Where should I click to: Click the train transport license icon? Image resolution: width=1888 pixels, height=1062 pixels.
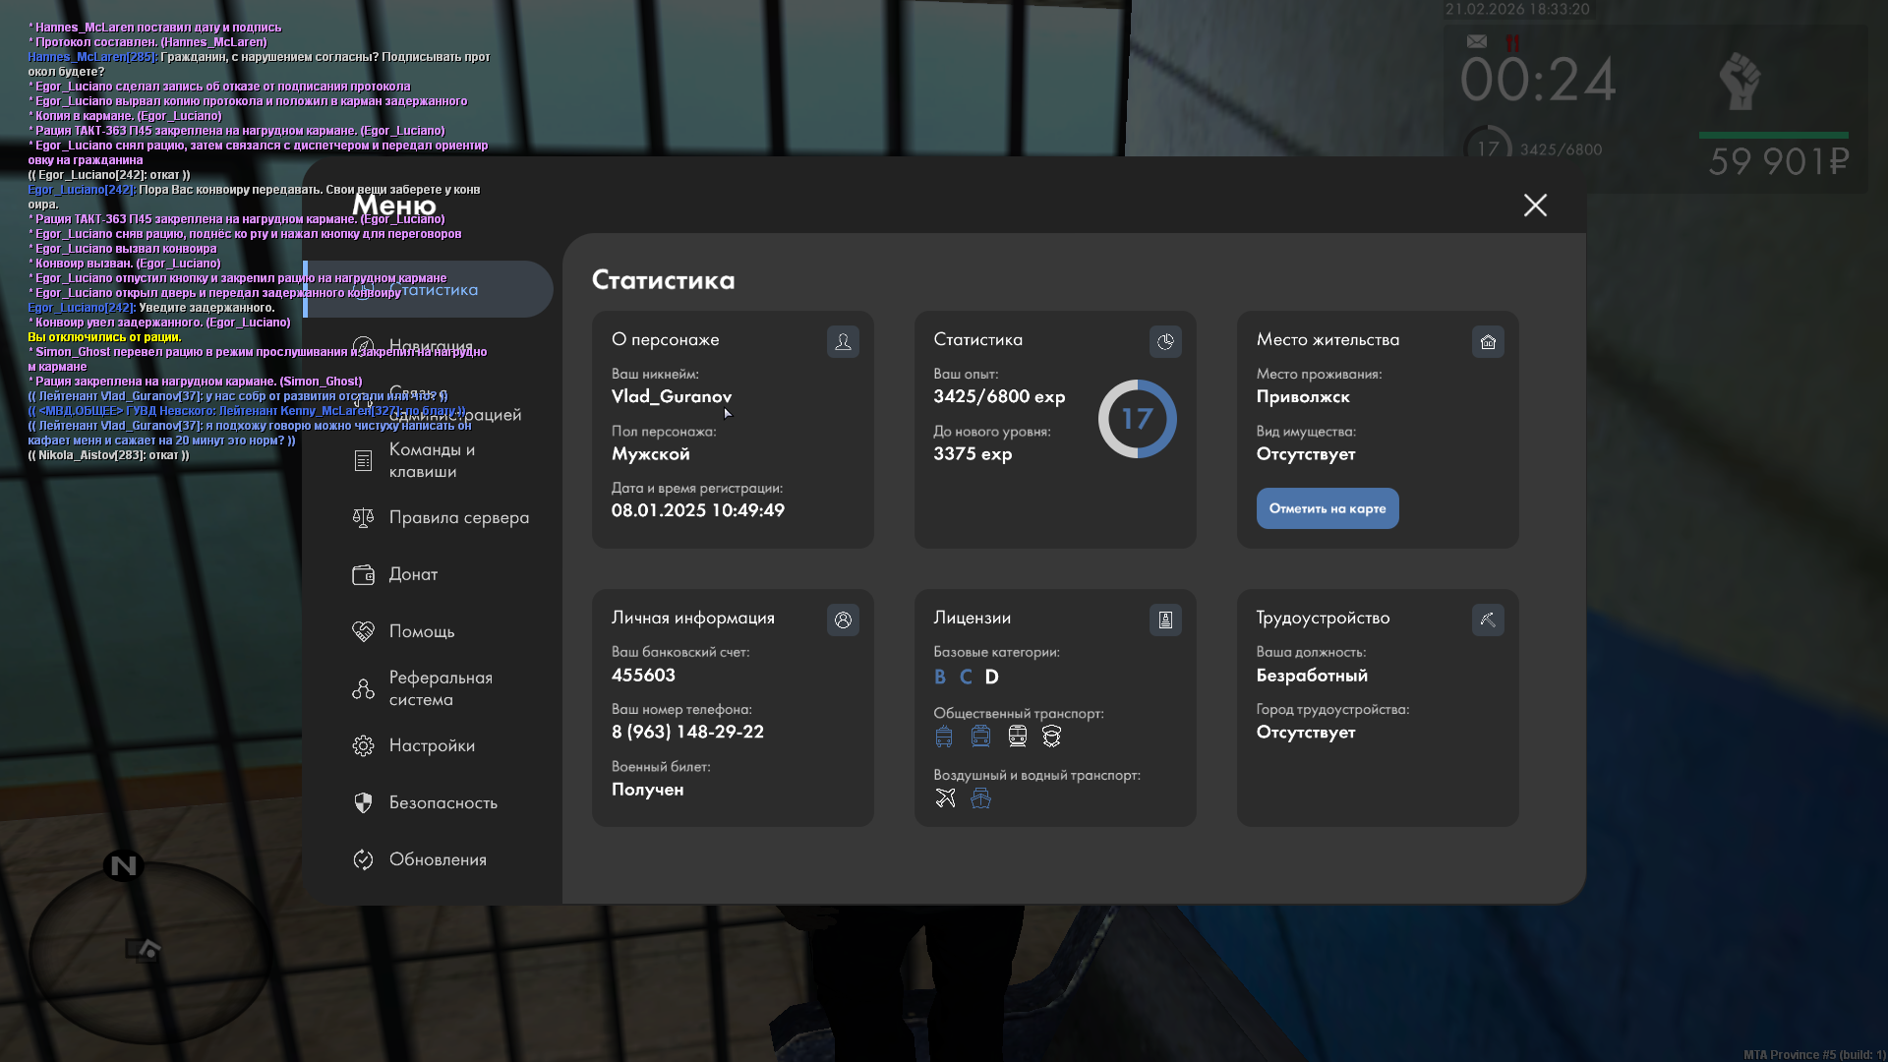1017,736
